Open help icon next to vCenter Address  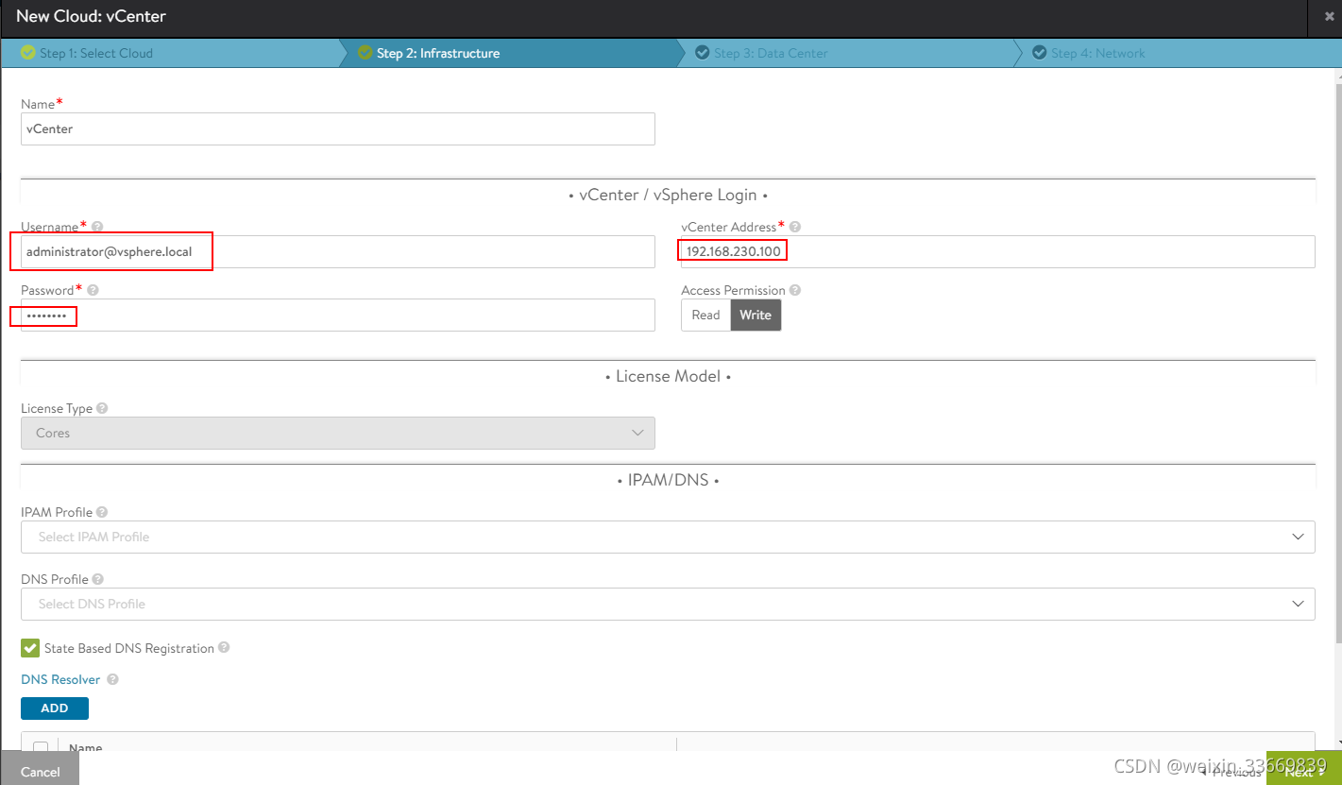click(795, 227)
